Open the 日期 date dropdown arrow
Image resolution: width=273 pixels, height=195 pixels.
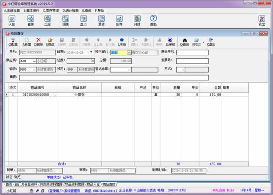pyautogui.click(x=91, y=52)
